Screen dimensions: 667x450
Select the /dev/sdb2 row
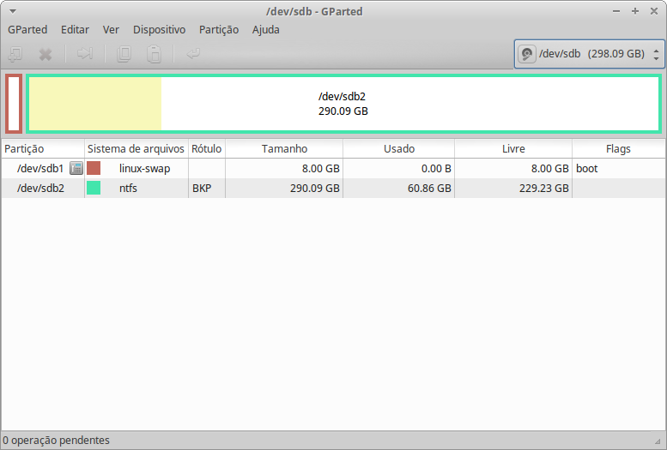click(333, 188)
